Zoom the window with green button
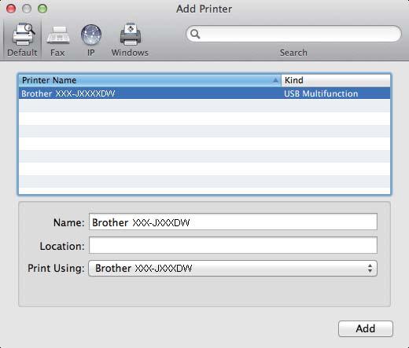This screenshot has height=348, width=409. pyautogui.click(x=42, y=9)
